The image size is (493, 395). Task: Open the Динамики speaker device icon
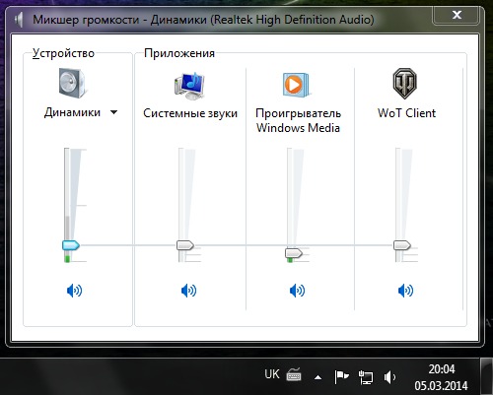pos(72,83)
